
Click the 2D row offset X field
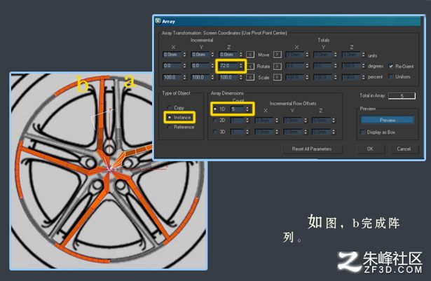coord(264,120)
